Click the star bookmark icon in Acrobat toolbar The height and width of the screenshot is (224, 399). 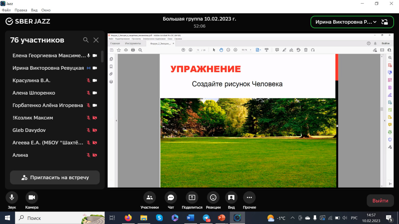(x=119, y=50)
